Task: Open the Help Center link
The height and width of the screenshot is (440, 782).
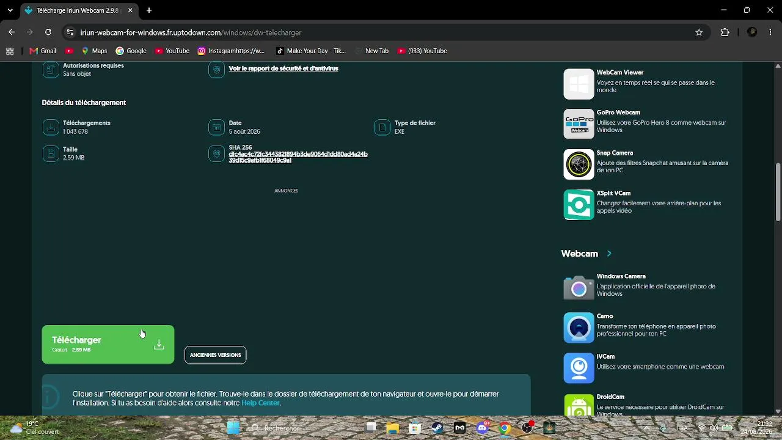Action: point(260,403)
